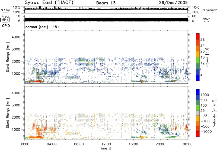Image resolution: width=217 pixels, height=150 pixels.
Task: Click the 'Power [dB]' colorbar title
Action: [x=207, y=57]
